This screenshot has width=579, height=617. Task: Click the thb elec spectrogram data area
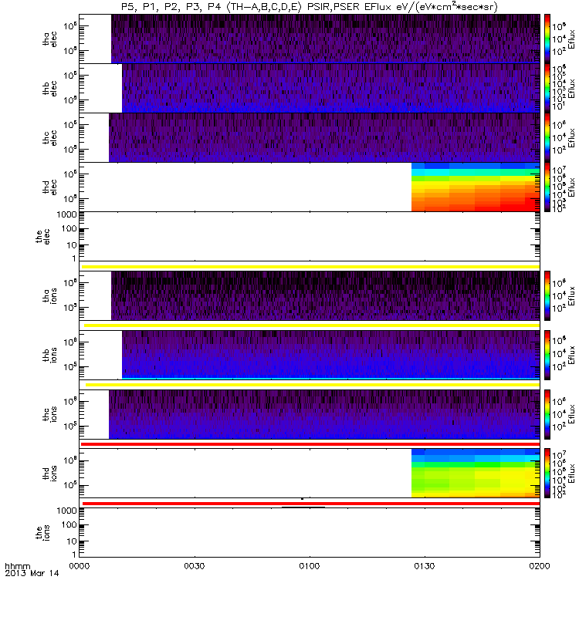(331, 88)
